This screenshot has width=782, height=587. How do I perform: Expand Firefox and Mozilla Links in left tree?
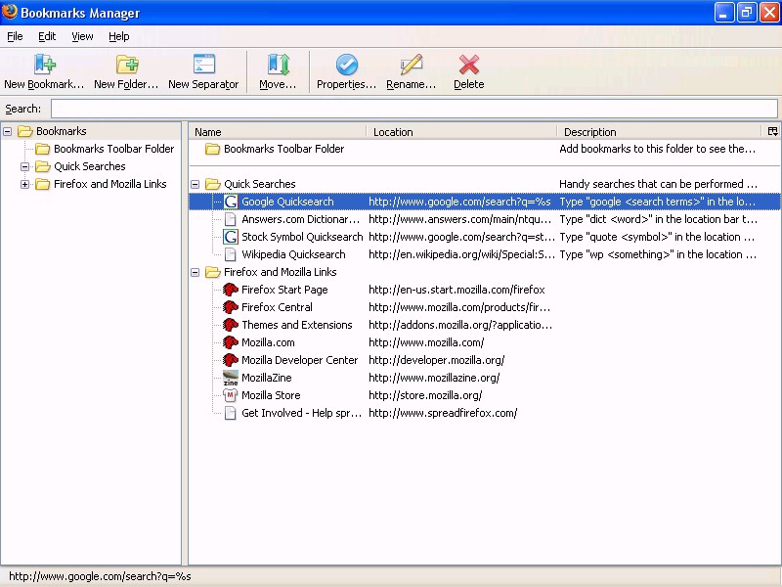(25, 184)
